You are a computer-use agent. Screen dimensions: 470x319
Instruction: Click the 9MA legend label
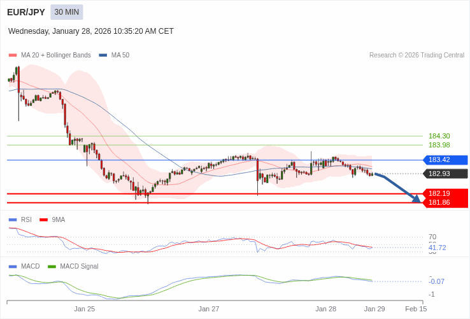click(59, 220)
